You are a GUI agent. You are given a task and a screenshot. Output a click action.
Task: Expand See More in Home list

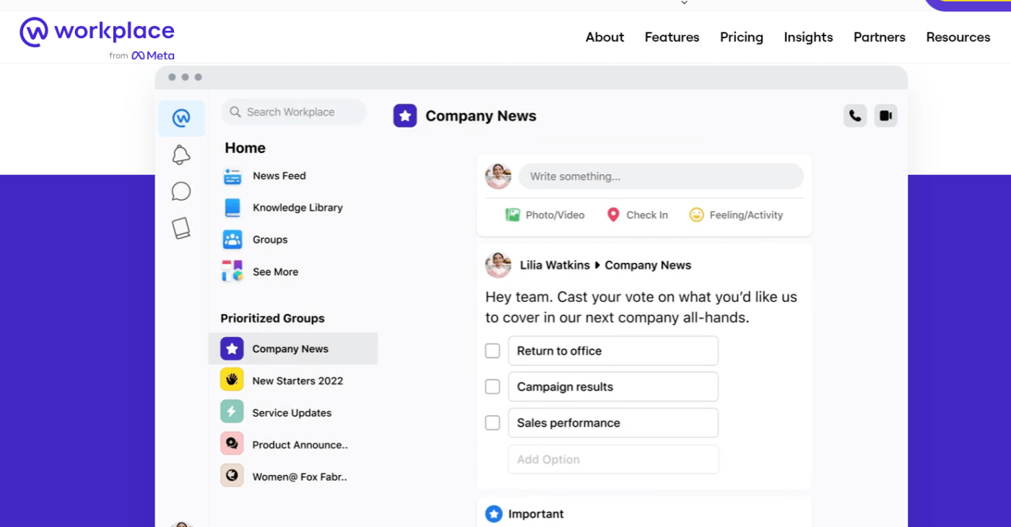pyautogui.click(x=274, y=272)
